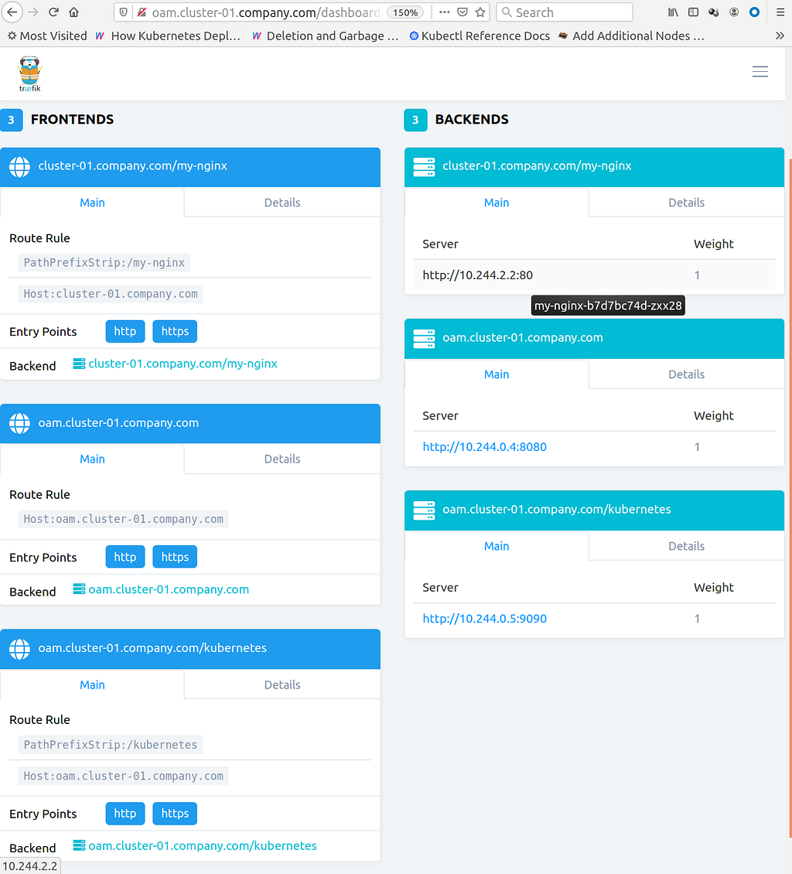792x874 pixels.
Task: Open Deletion and Garbage bookmark
Action: click(x=326, y=36)
